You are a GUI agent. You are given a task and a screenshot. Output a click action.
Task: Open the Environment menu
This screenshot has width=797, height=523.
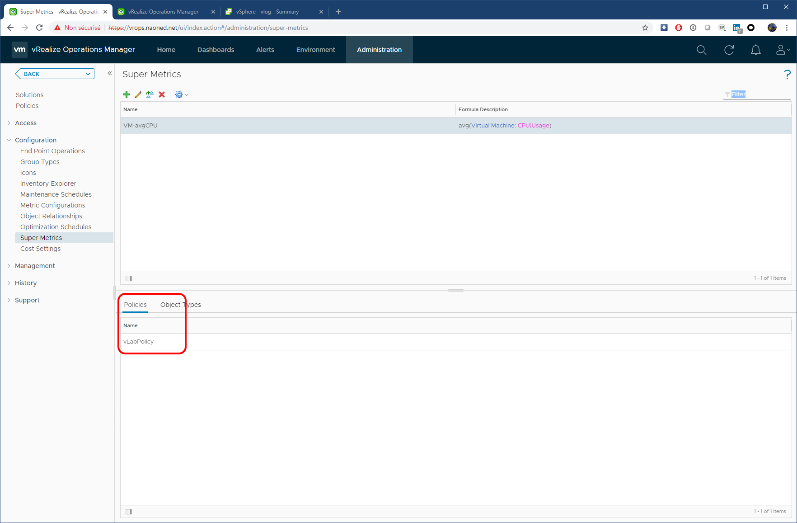(x=316, y=50)
